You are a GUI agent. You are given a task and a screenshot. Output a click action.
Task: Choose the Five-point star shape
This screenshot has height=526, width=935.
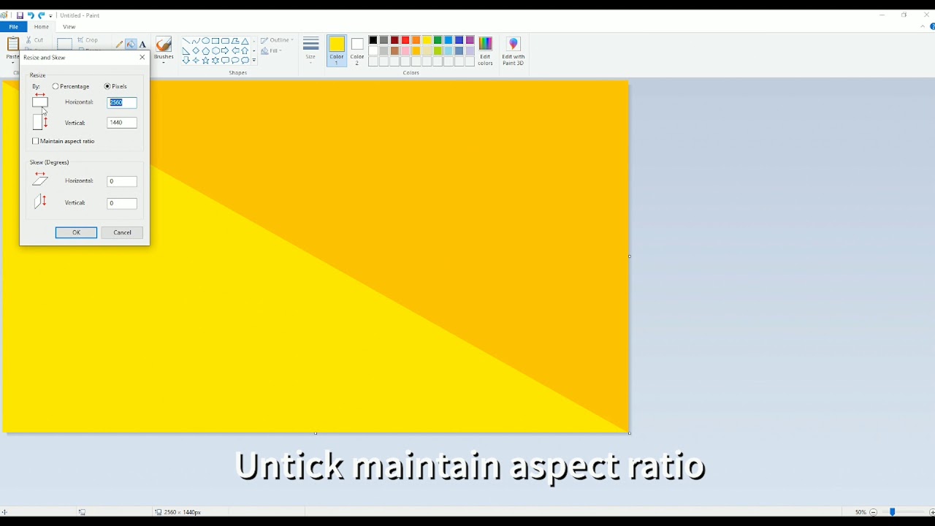206,60
